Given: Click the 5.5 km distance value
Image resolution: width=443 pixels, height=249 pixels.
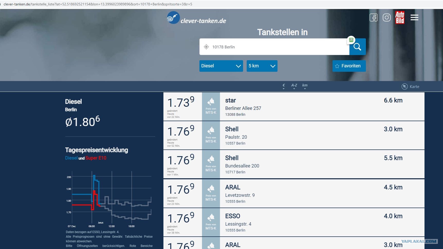Looking at the screenshot, I should click(x=393, y=158).
